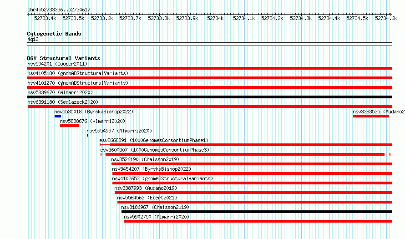Click the black bar under nsv5839670

click(209, 97)
